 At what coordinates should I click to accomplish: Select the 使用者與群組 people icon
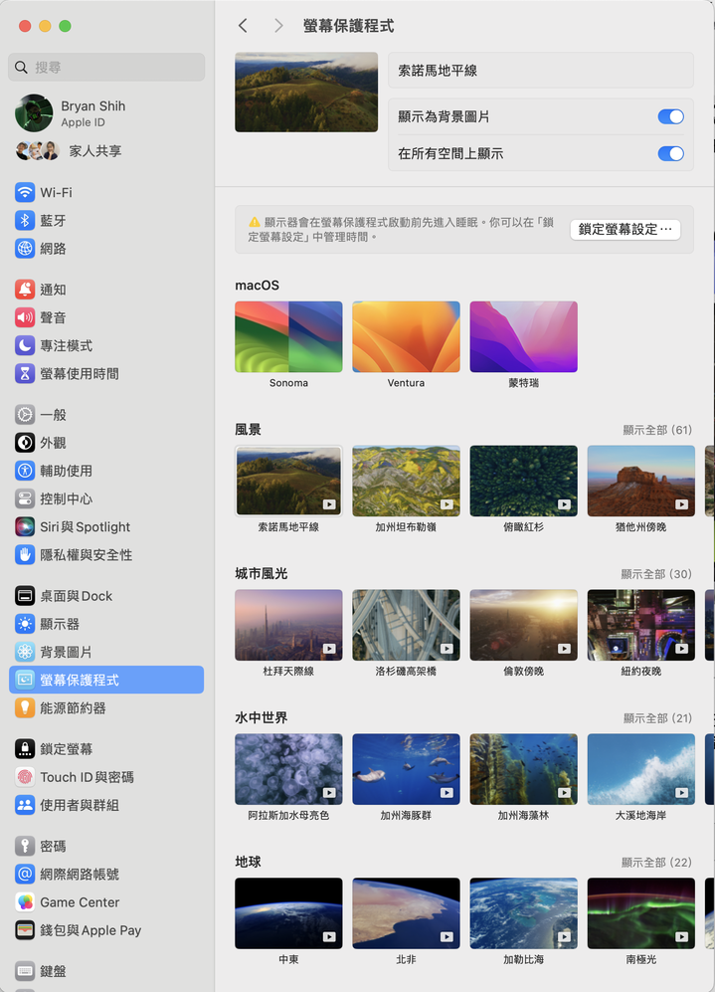(x=25, y=805)
